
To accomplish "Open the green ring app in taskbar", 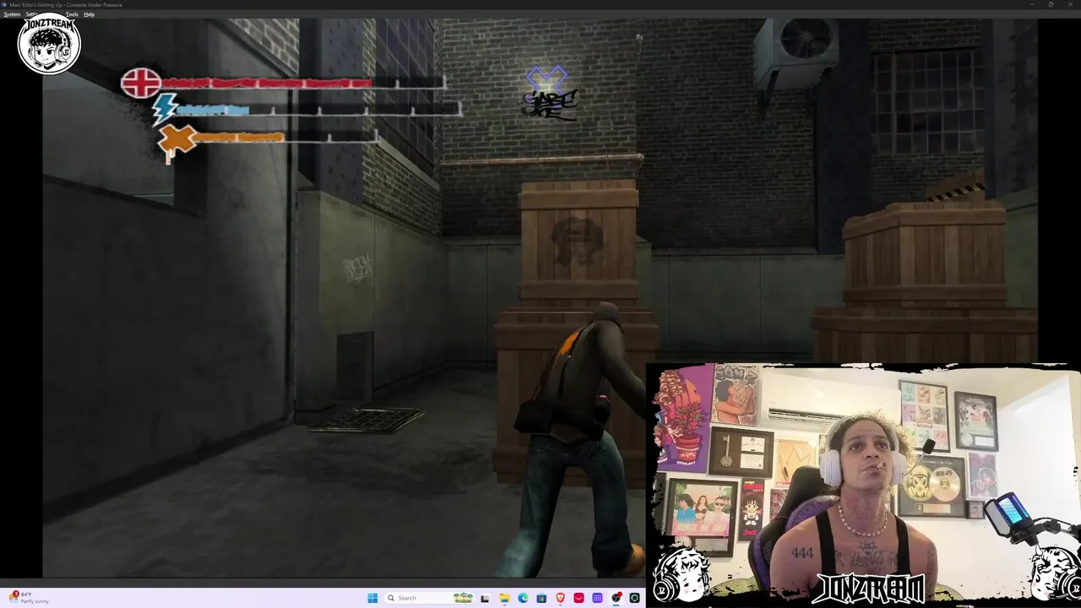I will 634,598.
